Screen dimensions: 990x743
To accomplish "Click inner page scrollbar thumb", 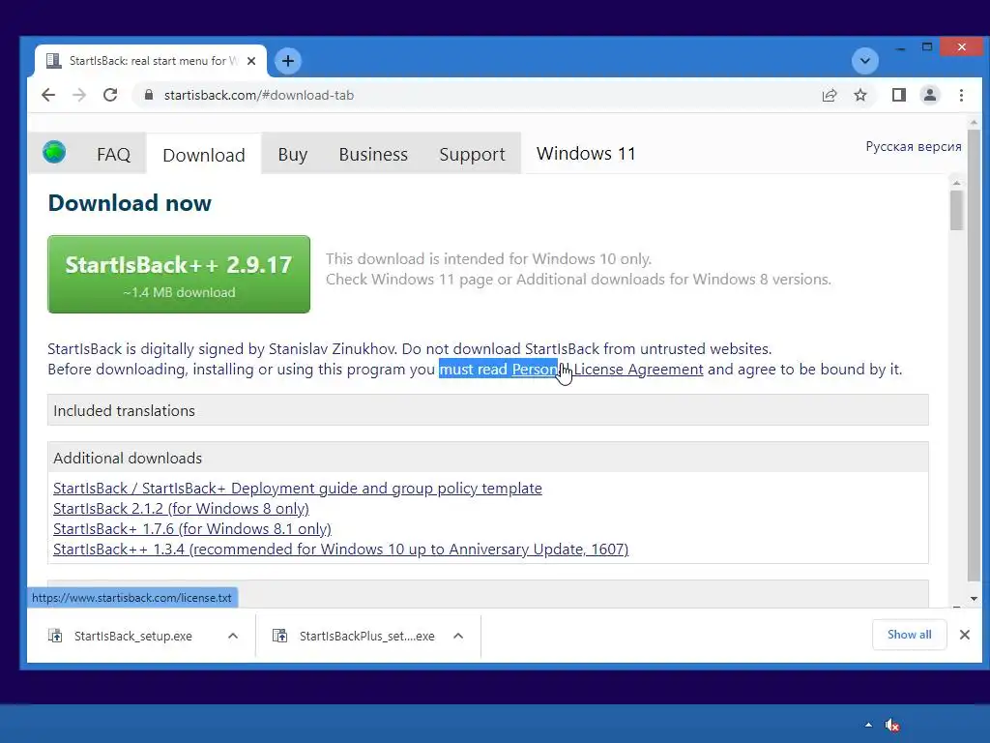I will point(956,210).
